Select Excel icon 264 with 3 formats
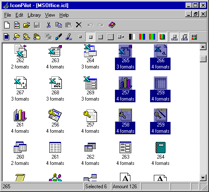209x192 pixels. pos(90,57)
